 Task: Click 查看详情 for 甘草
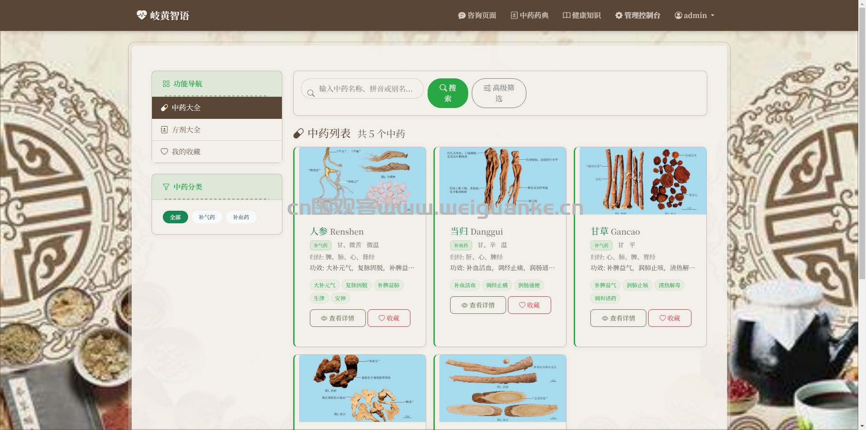pyautogui.click(x=618, y=318)
